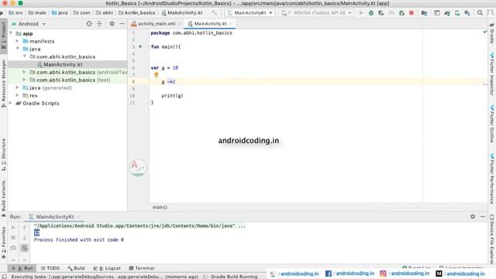Viewport: 496px width, 279px height.
Task: Open the Run tool window tab
Action: (22, 268)
